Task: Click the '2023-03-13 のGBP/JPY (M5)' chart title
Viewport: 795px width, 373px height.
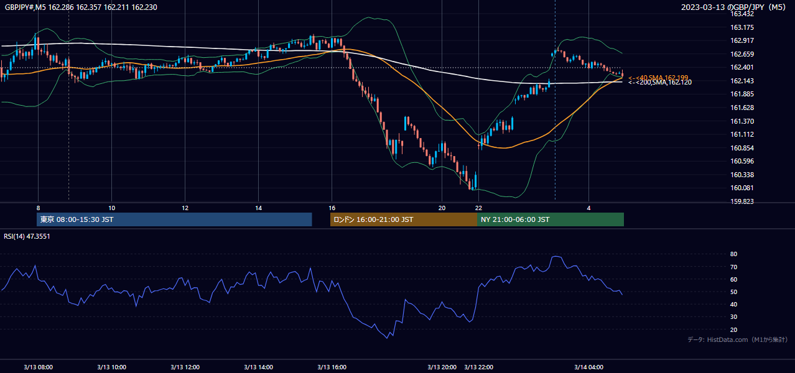Action: [x=735, y=7]
